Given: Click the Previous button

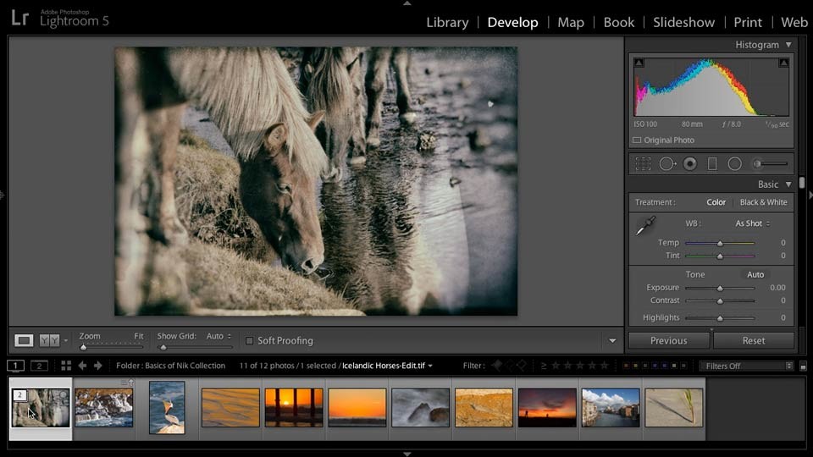Looking at the screenshot, I should (x=669, y=340).
